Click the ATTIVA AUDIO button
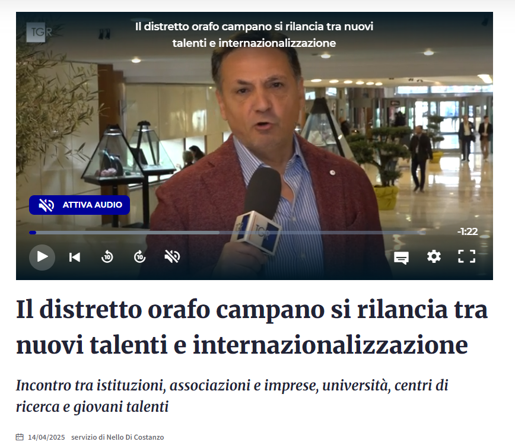 click(x=80, y=205)
